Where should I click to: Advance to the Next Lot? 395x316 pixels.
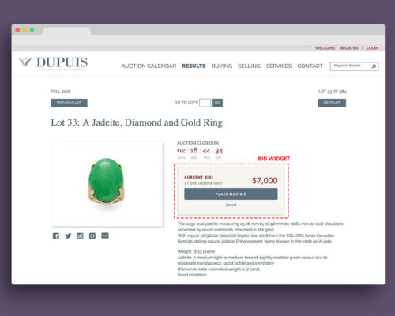332,103
